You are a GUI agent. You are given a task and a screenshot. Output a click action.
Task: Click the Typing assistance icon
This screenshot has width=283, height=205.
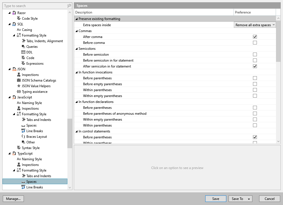pos(19,91)
